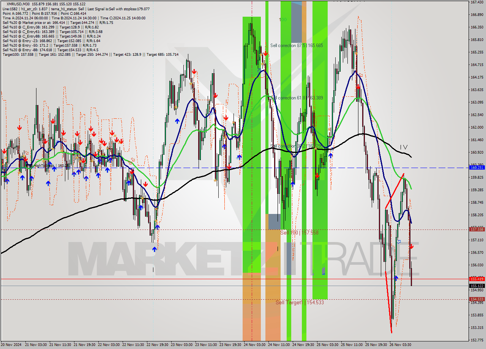Select the 'Sell %20 @ Entry -88' line
486x349 pixels.
pyautogui.click(x=50, y=50)
